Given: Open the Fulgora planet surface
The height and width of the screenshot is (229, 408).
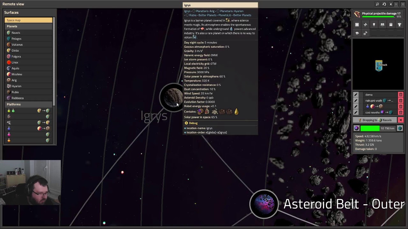Looking at the screenshot, I should pyautogui.click(x=28, y=56).
